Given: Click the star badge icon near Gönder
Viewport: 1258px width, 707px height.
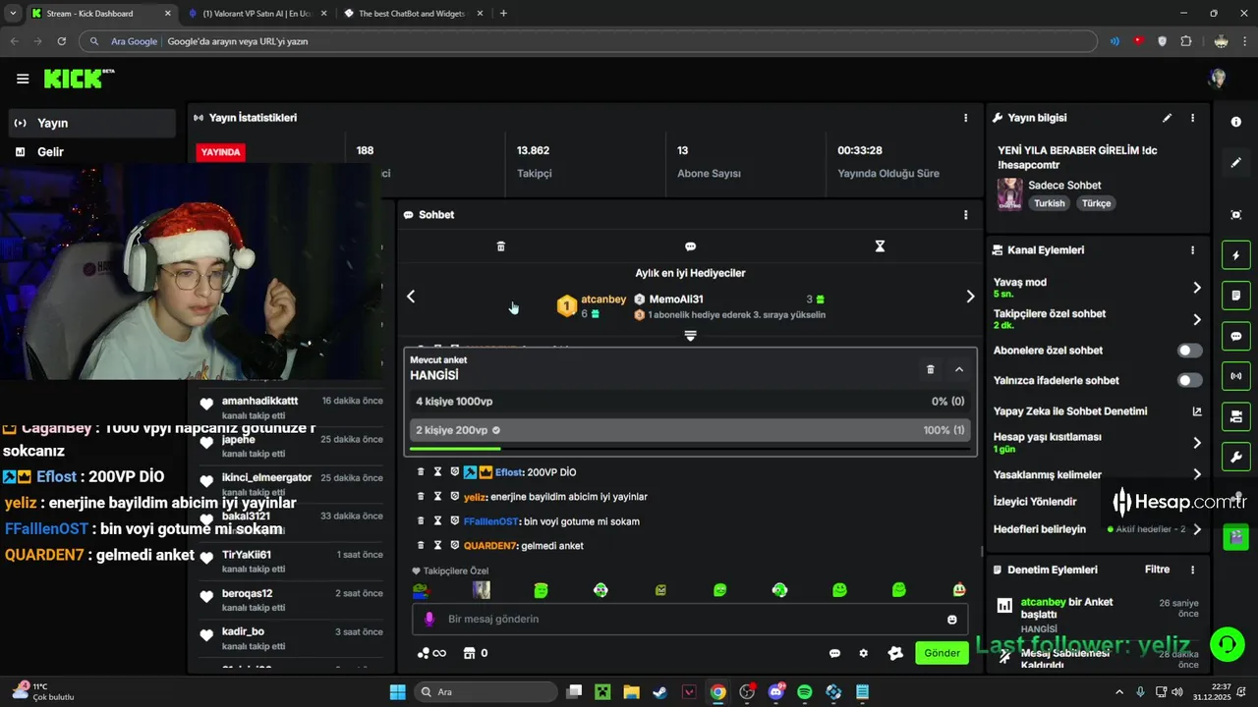Looking at the screenshot, I should point(895,653).
